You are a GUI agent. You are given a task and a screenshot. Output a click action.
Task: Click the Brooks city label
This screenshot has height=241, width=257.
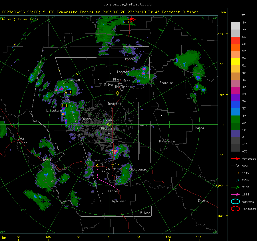click(203, 201)
